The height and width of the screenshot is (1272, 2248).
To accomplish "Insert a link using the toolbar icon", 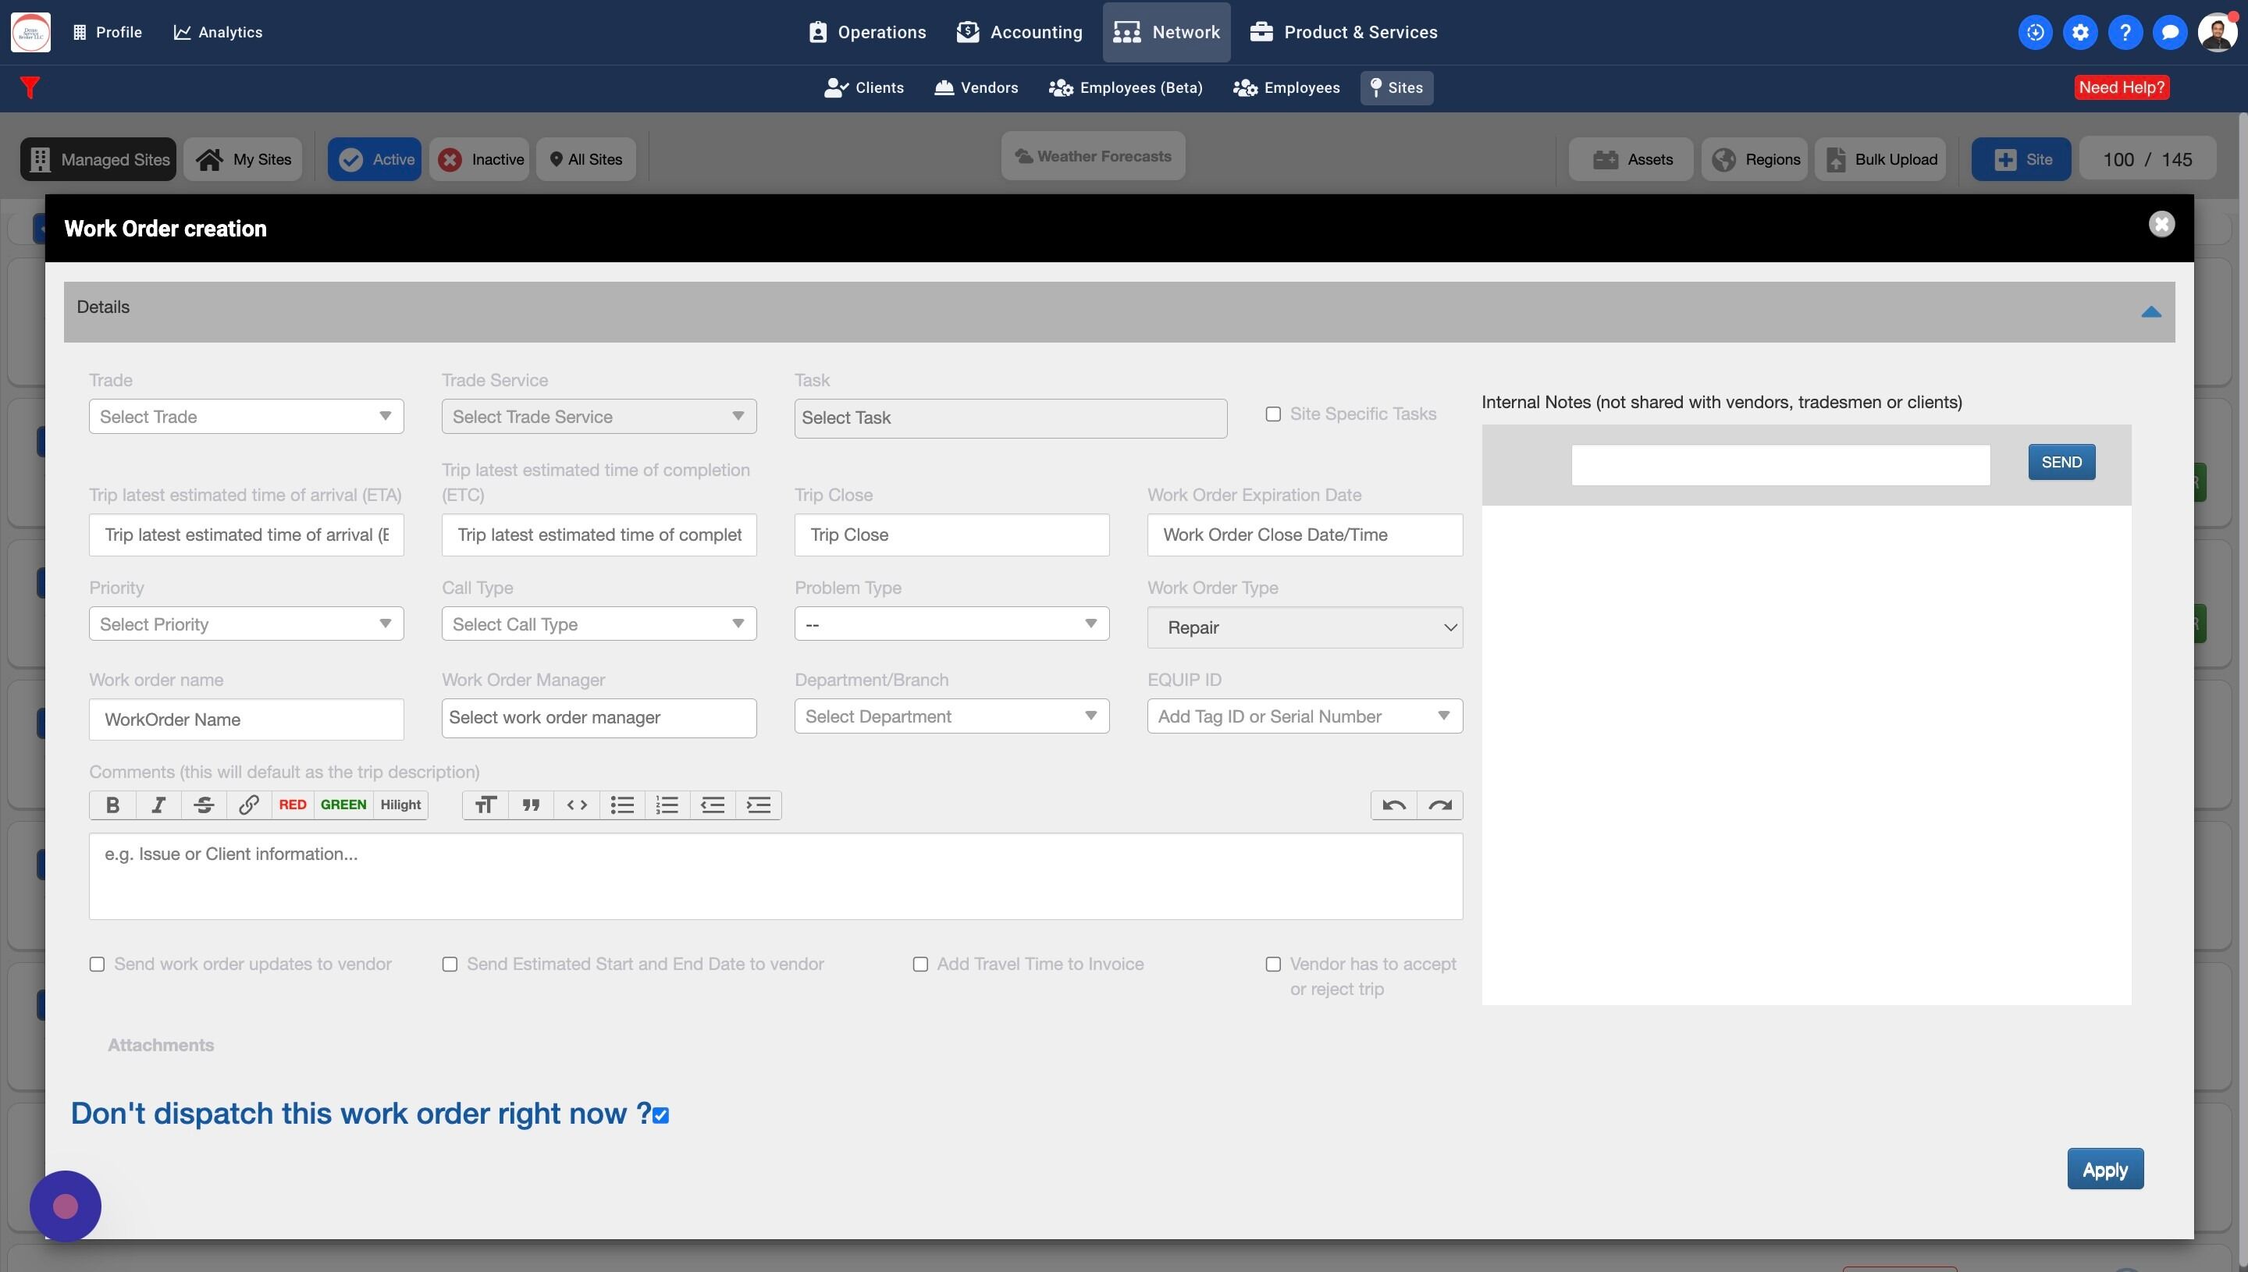I will click(249, 805).
